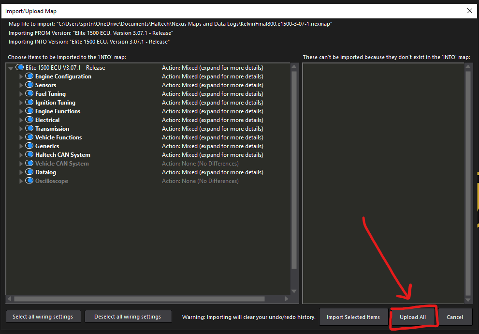Select the Datalog row label
479x334 pixels.
click(45, 172)
